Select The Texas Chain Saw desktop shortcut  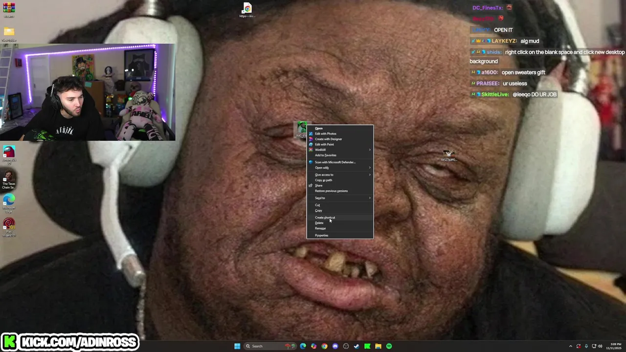coord(9,179)
